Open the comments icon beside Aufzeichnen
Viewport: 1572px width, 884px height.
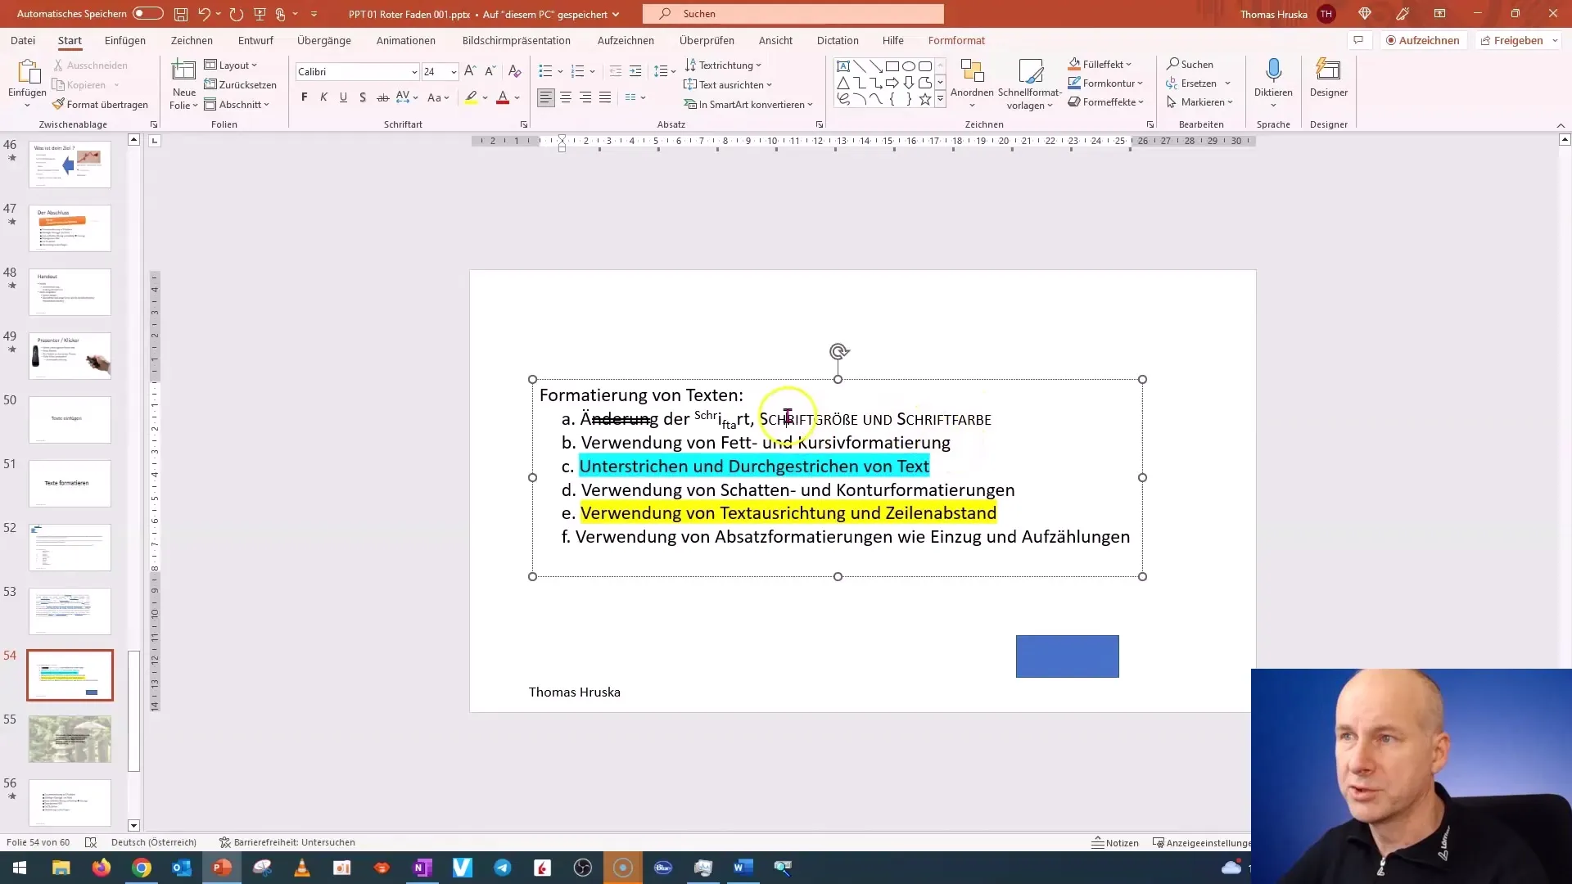pyautogui.click(x=1358, y=40)
